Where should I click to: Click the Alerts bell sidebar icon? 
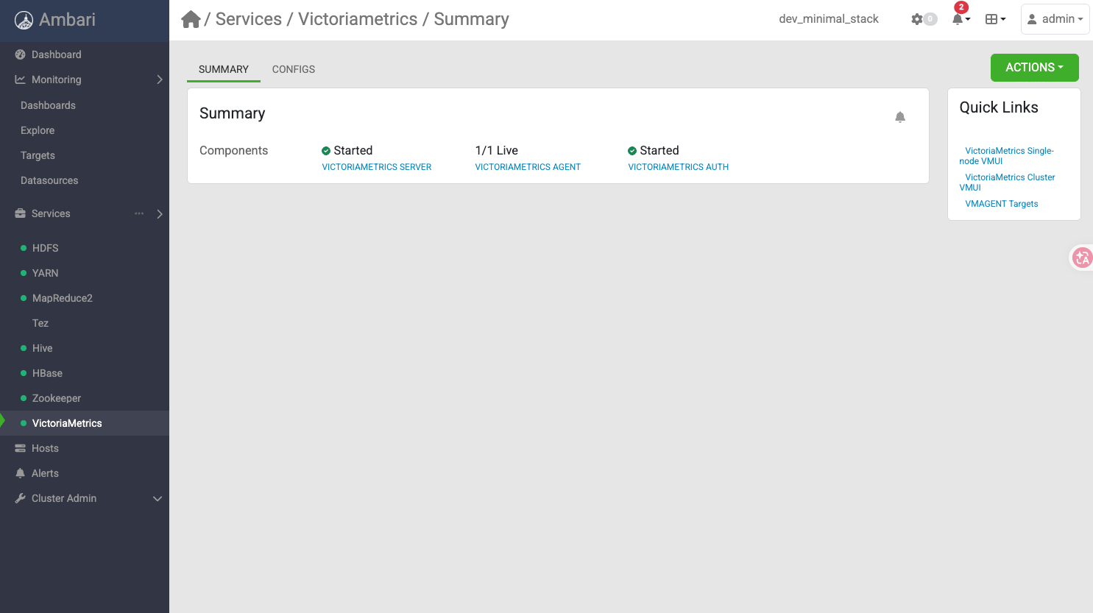point(20,473)
